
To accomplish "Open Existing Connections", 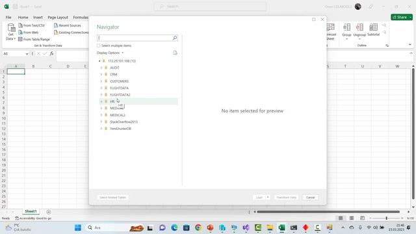I will point(71,32).
